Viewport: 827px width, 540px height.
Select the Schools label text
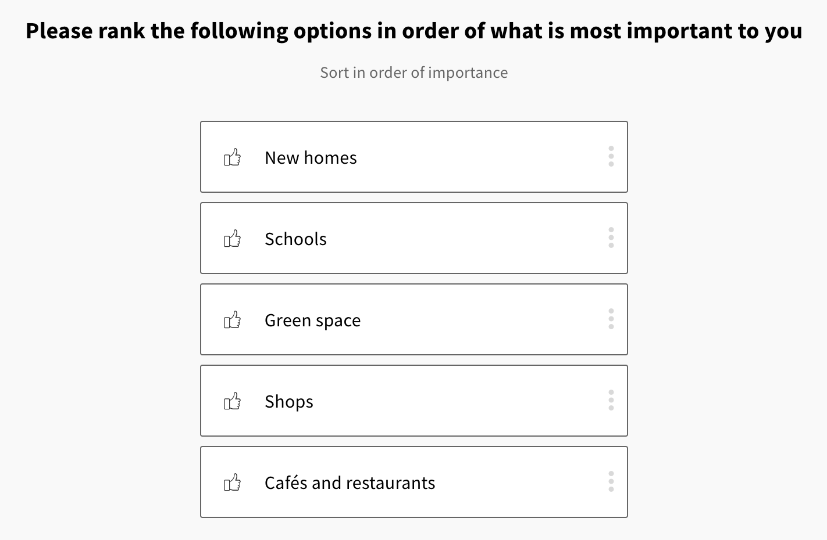295,239
